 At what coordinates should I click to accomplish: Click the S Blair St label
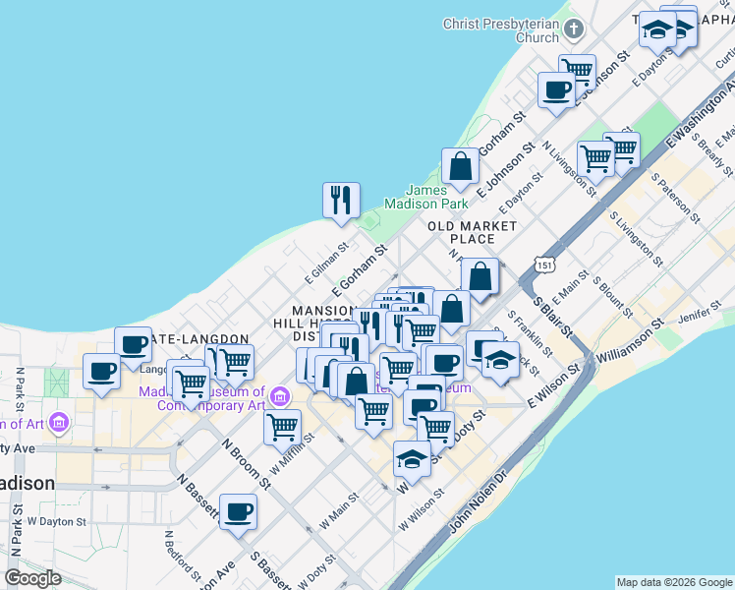pyautogui.click(x=552, y=317)
